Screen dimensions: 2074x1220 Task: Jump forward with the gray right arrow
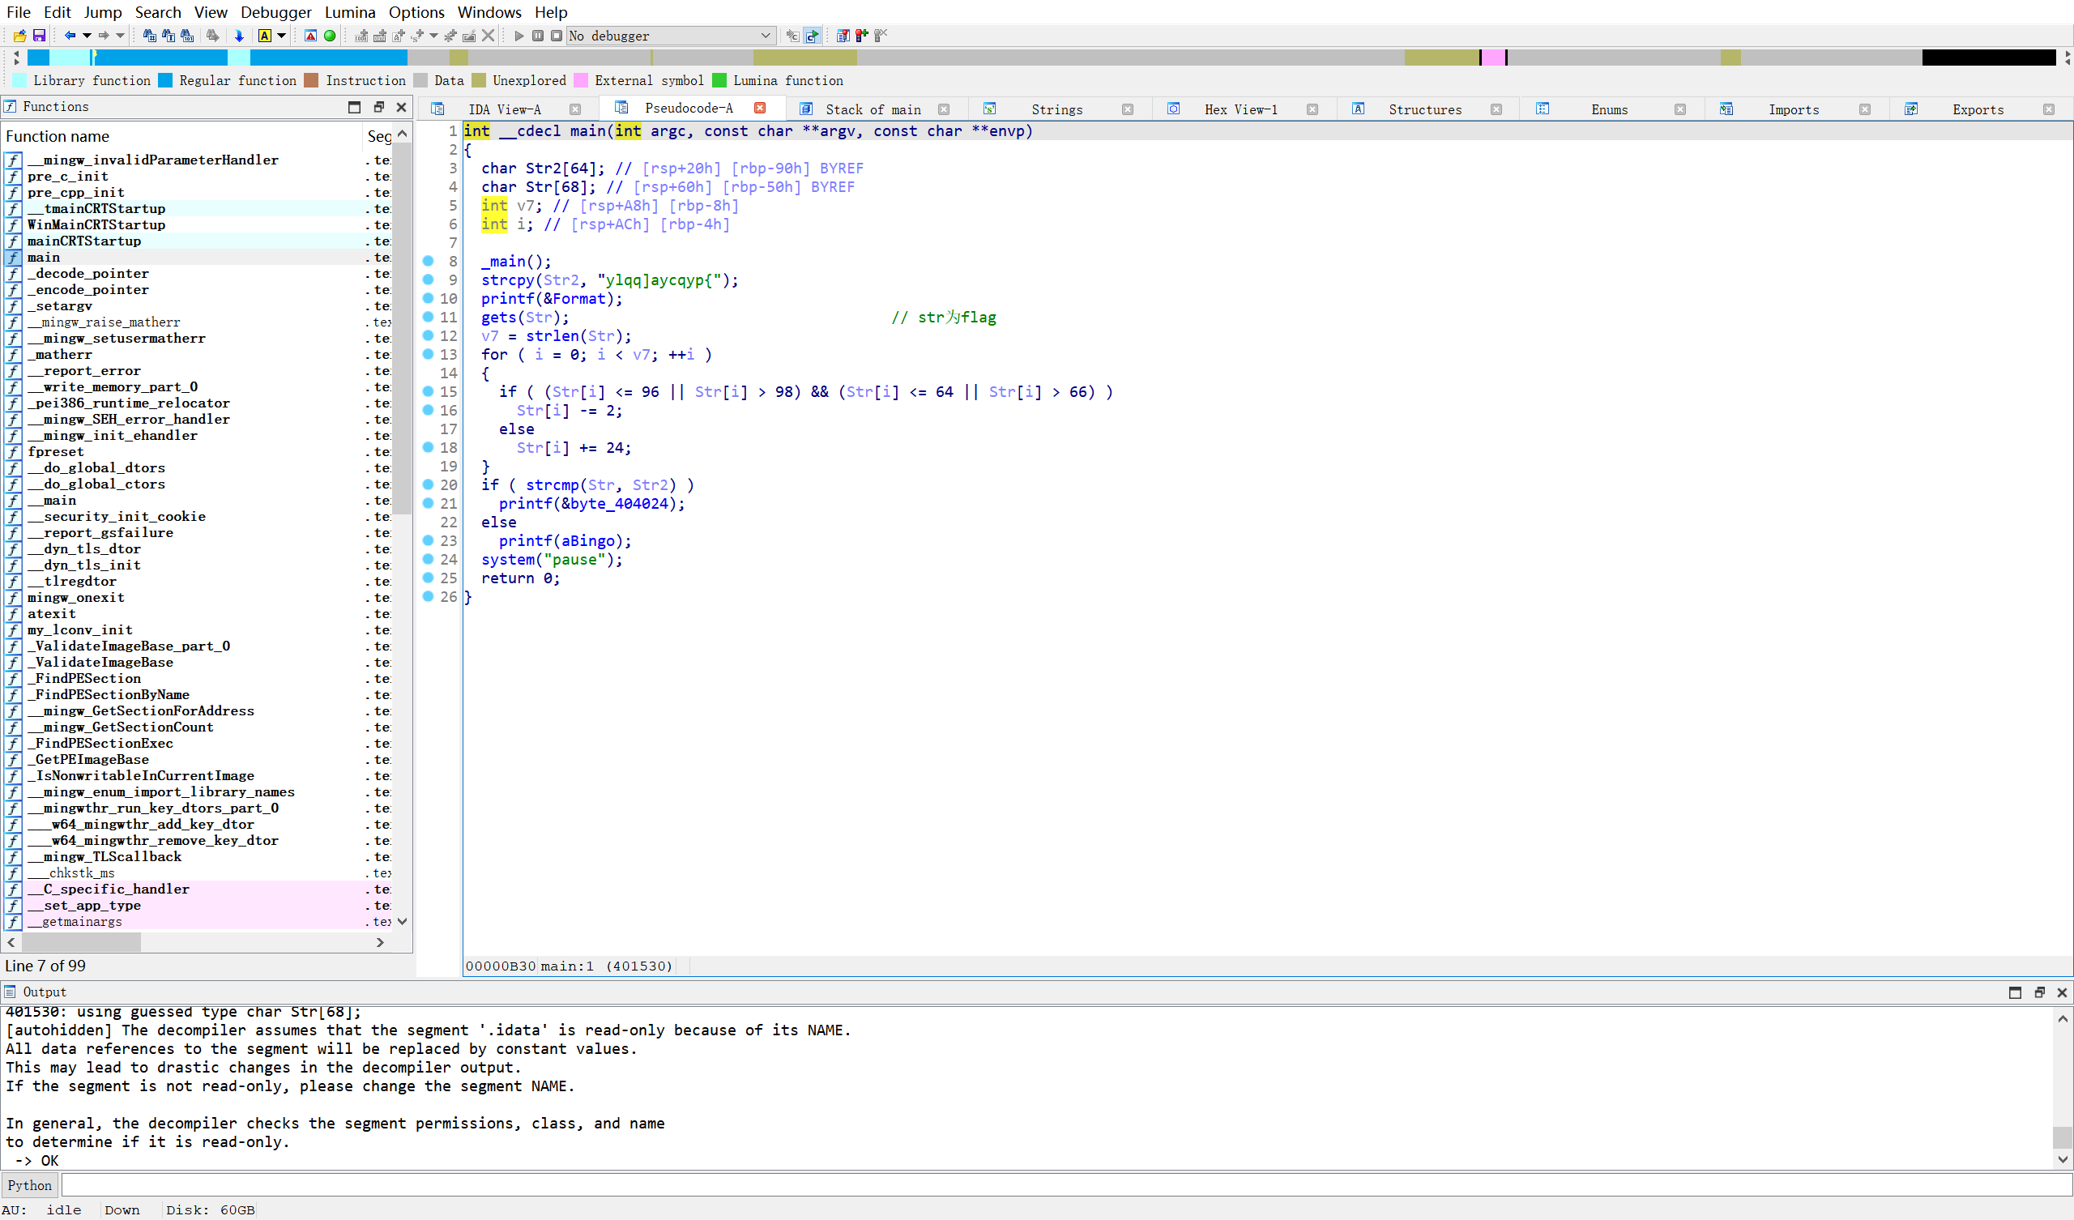click(104, 36)
